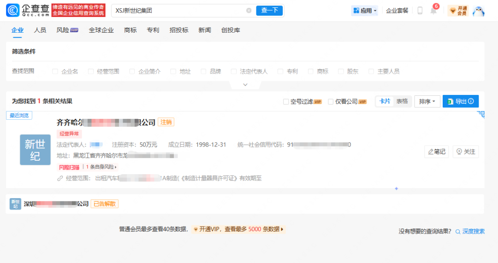This screenshot has width=498, height=263.
Task: Tick the 专利 filter checkbox
Action: [280, 71]
